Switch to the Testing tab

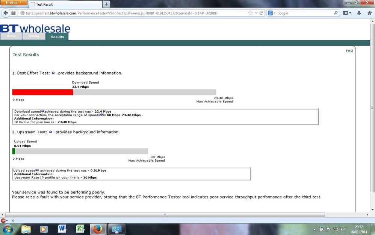[34, 36]
